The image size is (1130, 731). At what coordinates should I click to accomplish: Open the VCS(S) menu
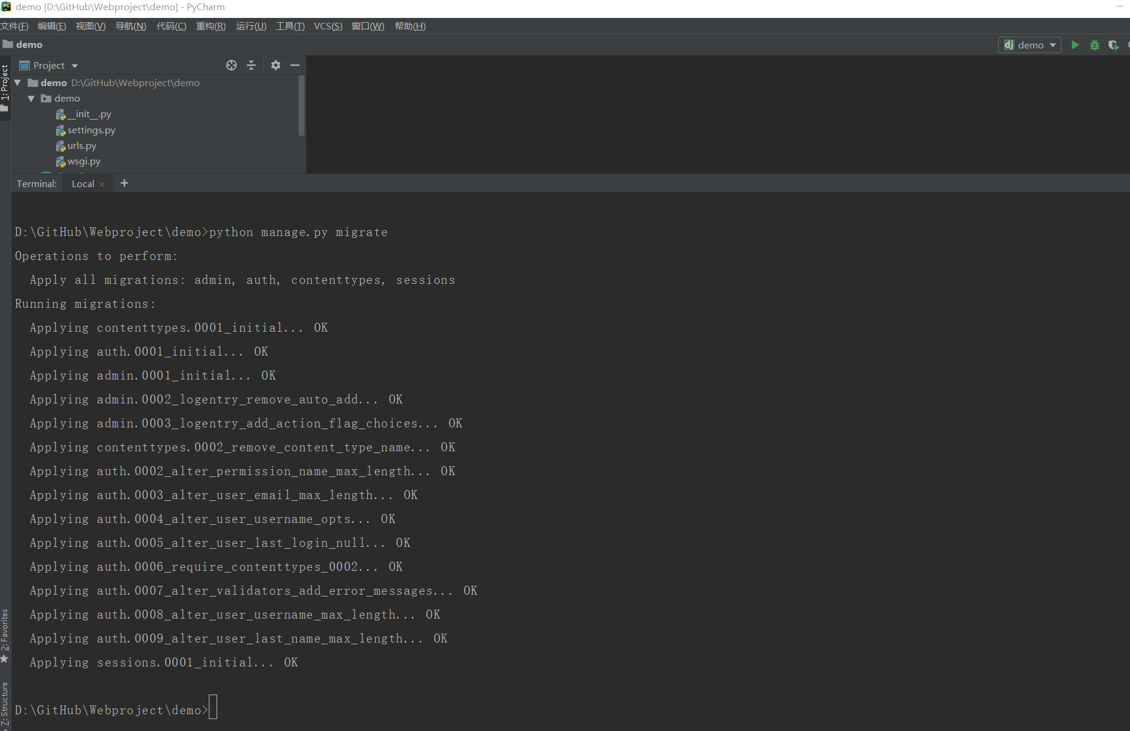click(328, 26)
